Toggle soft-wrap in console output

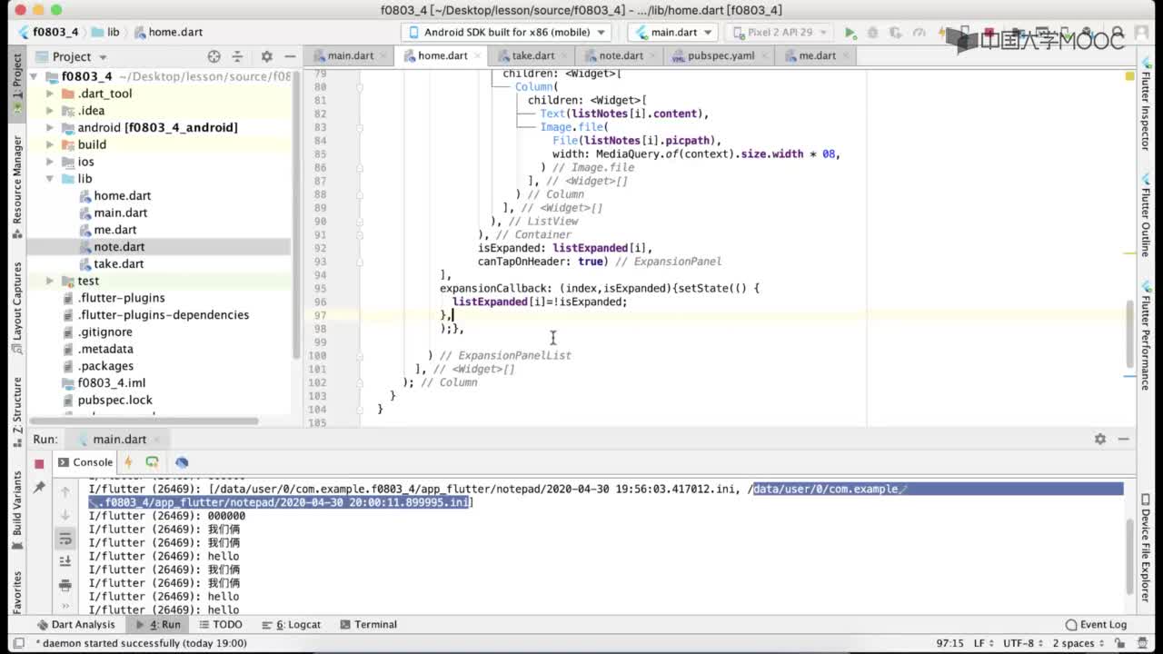(x=65, y=539)
